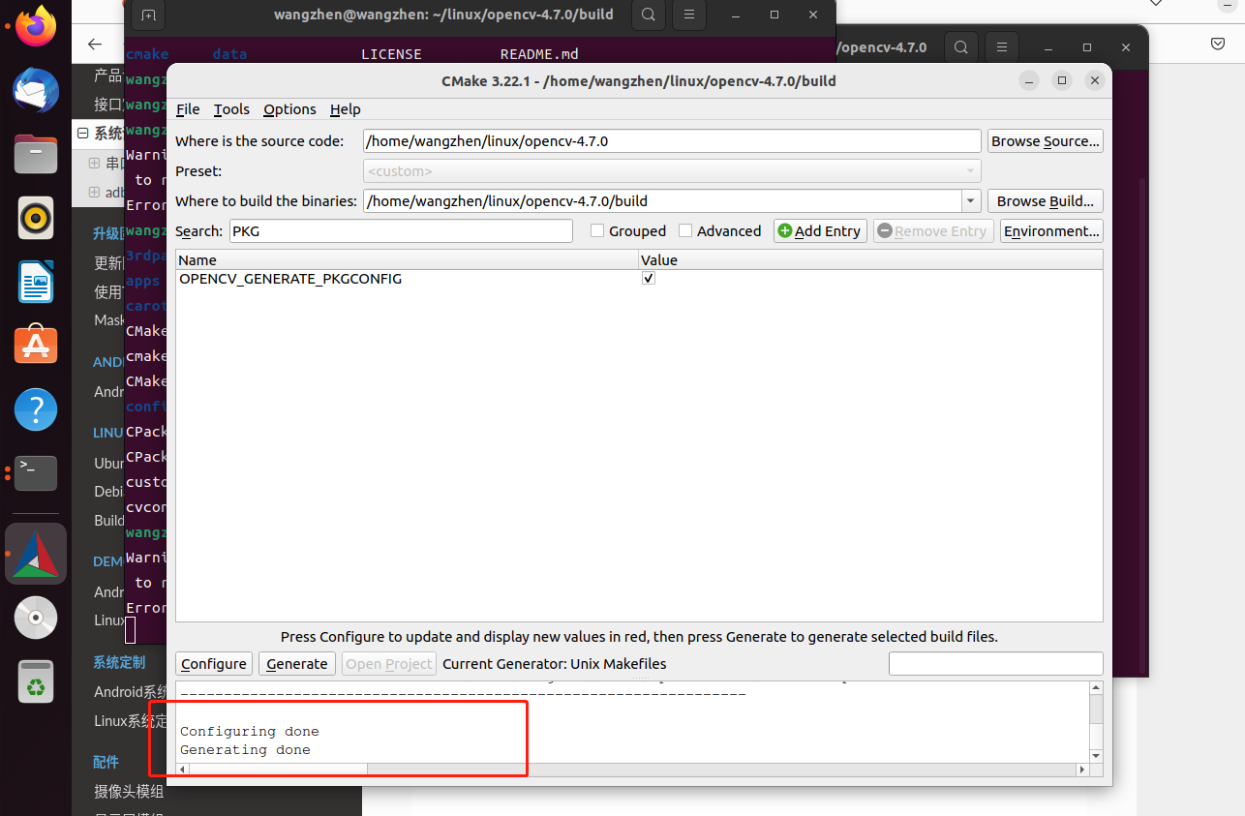
Task: Click the 系统定制 sidebar heading link
Action: pyautogui.click(x=119, y=662)
